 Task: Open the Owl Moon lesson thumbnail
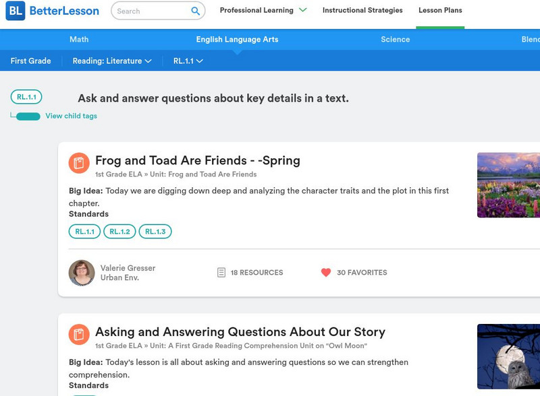pyautogui.click(x=508, y=356)
